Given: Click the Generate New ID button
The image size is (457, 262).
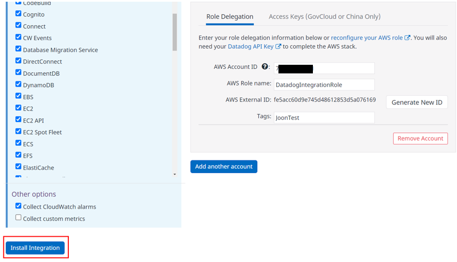Looking at the screenshot, I should coord(417,102).
